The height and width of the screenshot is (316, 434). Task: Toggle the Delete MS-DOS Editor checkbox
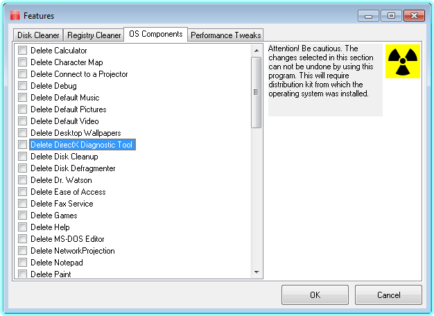point(22,238)
